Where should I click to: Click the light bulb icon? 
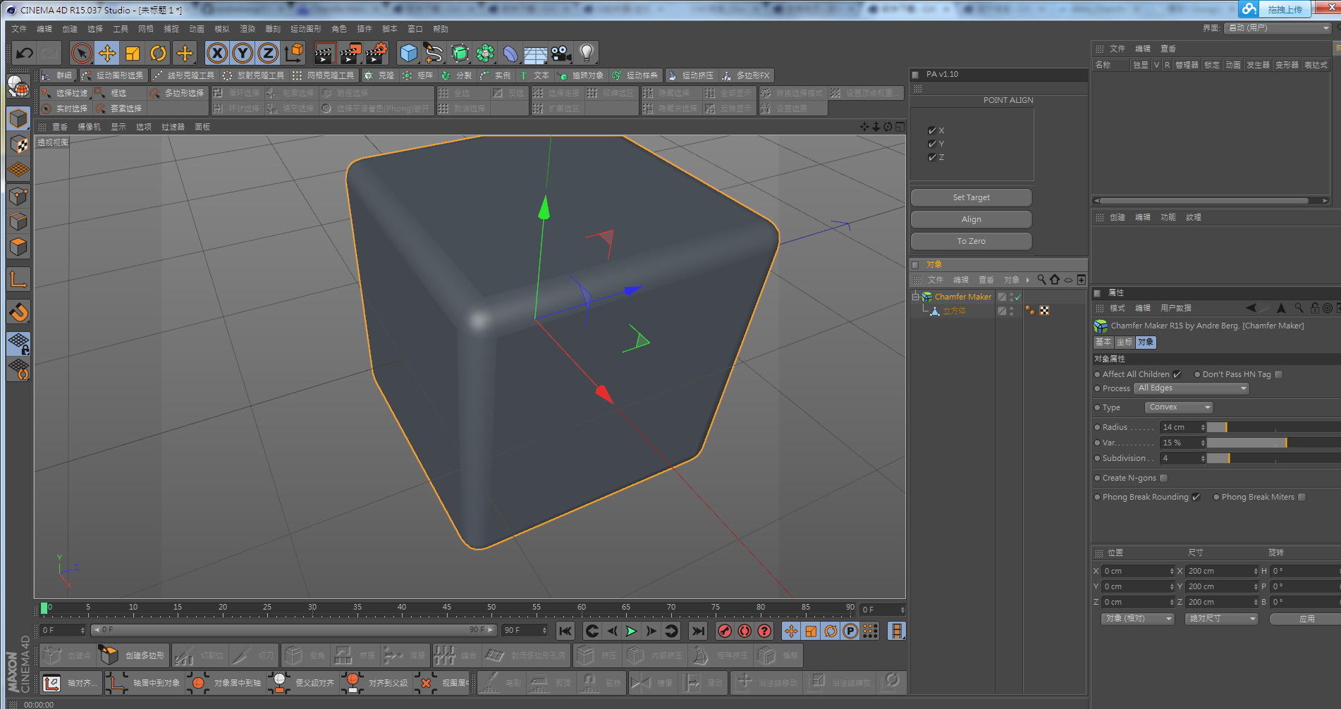(586, 53)
